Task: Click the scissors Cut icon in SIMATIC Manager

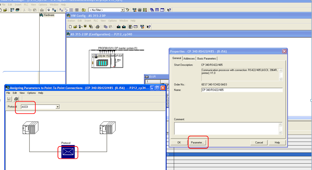Action: 24,10
